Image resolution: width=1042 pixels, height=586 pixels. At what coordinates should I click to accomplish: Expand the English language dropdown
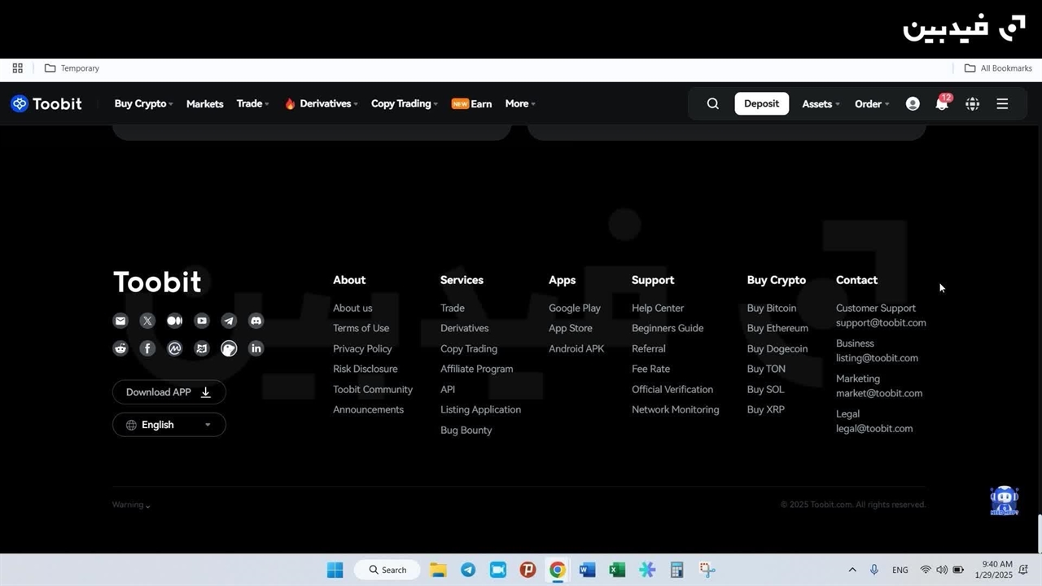(169, 425)
